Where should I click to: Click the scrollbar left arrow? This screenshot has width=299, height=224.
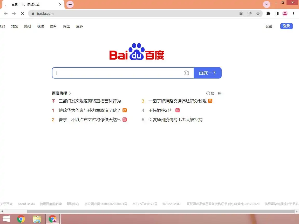click(2, 212)
